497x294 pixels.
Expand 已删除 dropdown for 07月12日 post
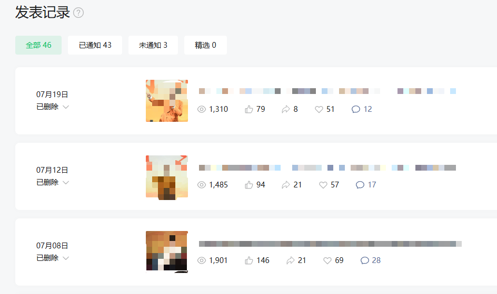66,182
